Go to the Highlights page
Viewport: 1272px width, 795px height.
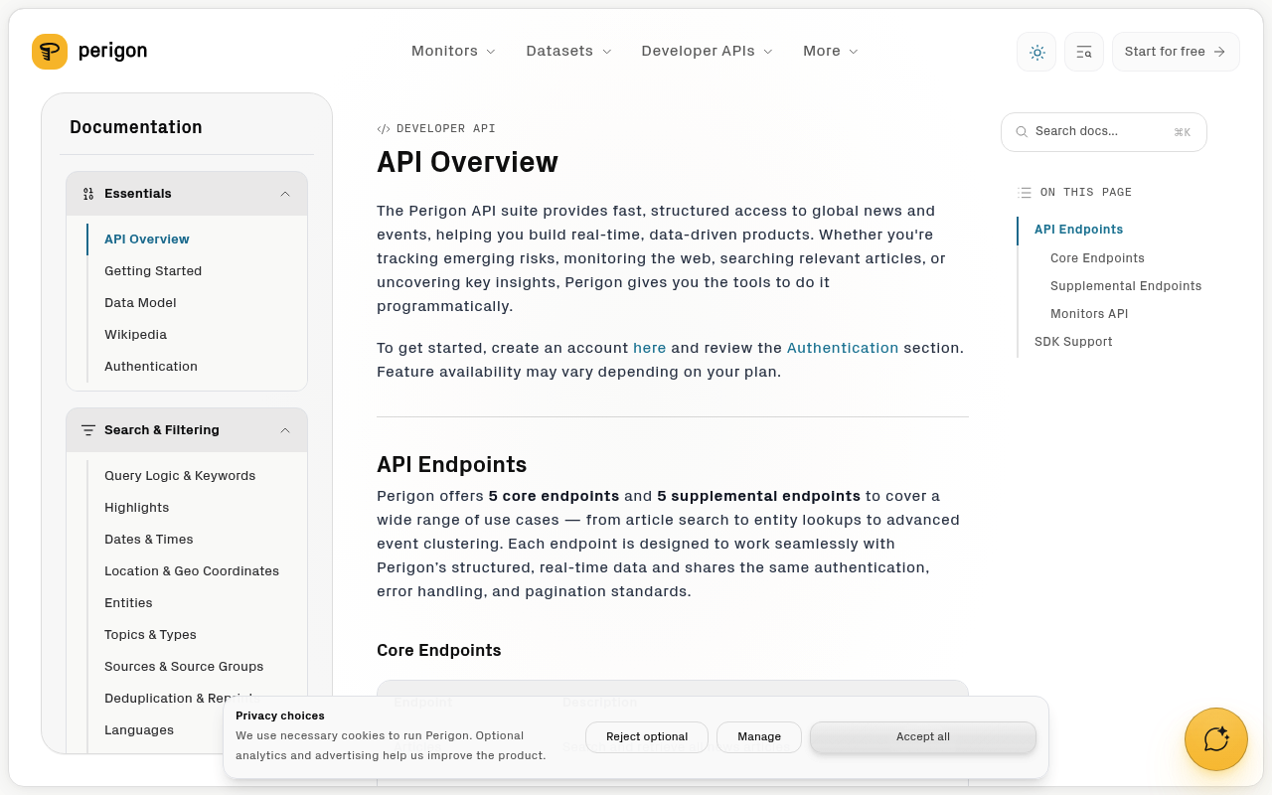(x=137, y=508)
